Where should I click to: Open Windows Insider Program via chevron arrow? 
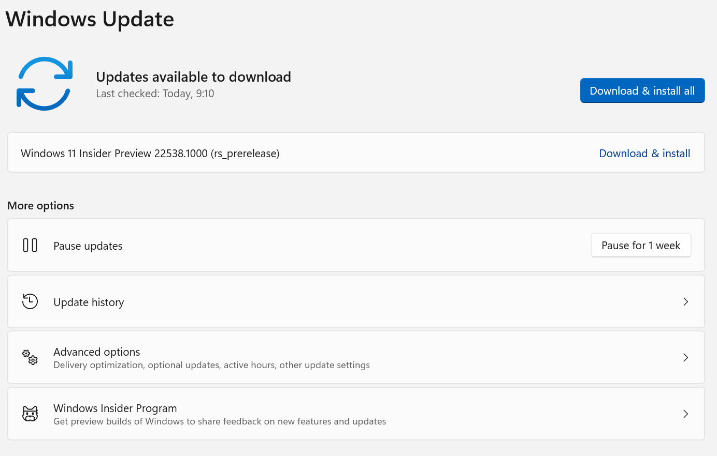[685, 414]
